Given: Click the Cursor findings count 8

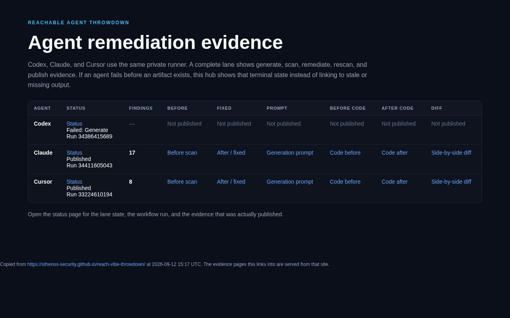Looking at the screenshot, I should 131,182.
